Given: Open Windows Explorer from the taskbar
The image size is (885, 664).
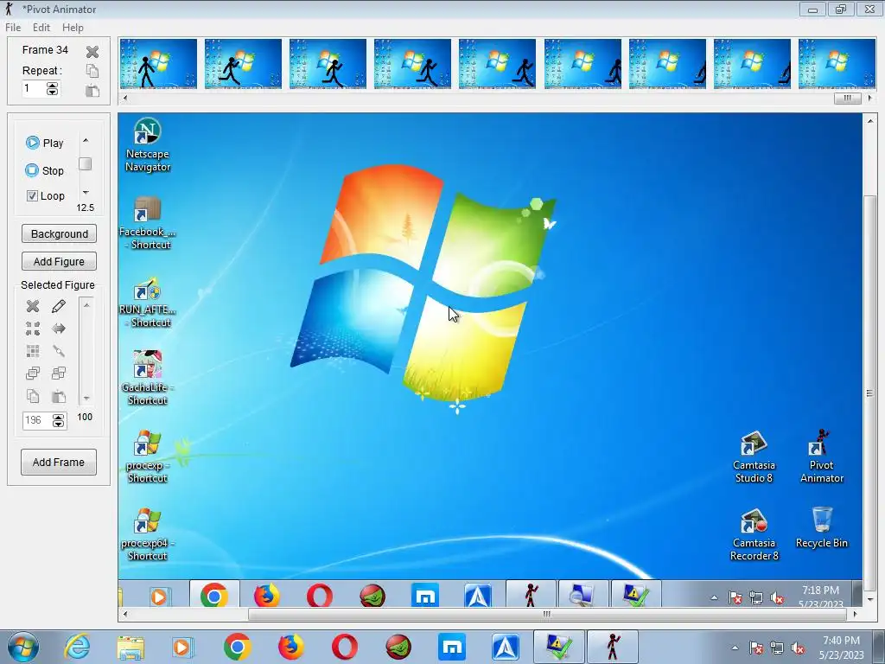Looking at the screenshot, I should [x=131, y=647].
